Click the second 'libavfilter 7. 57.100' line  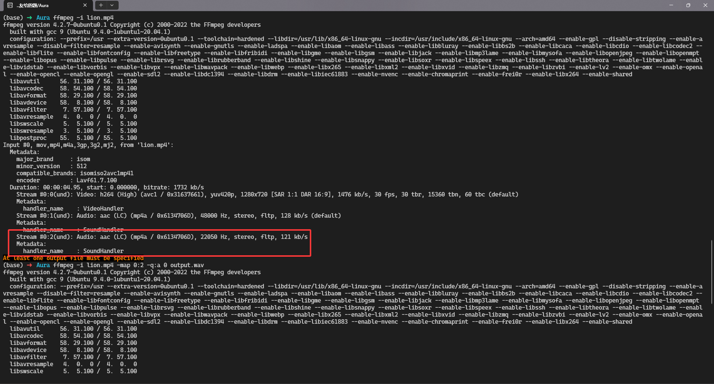tap(73, 357)
